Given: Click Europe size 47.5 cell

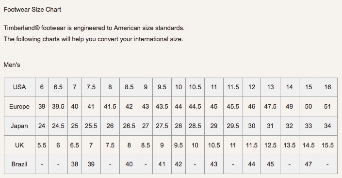Looking at the screenshot, I should (x=270, y=106).
